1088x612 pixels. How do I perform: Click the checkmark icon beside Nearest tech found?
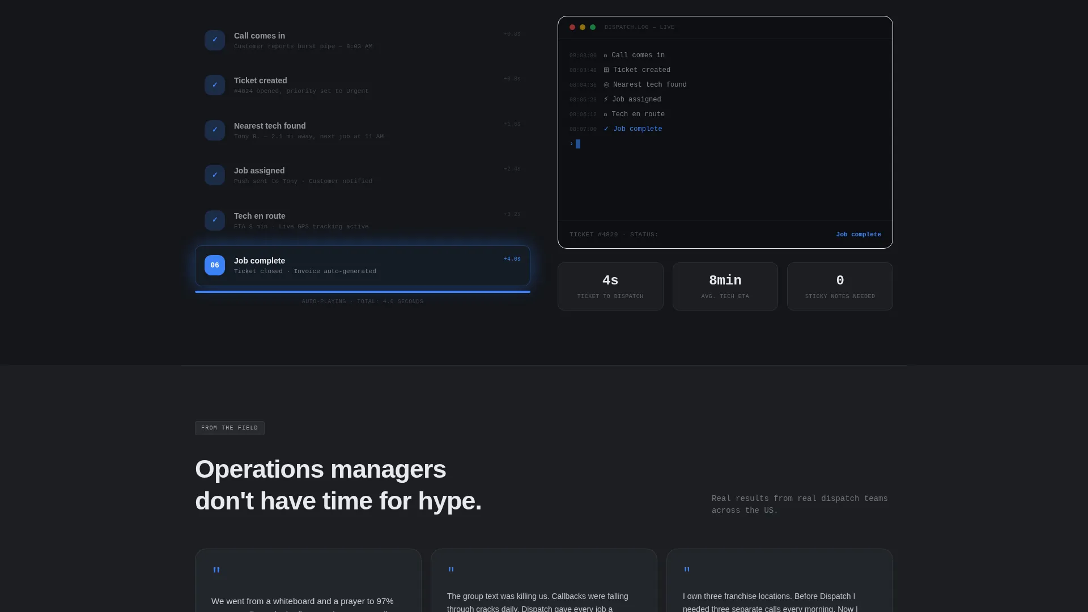(x=215, y=130)
